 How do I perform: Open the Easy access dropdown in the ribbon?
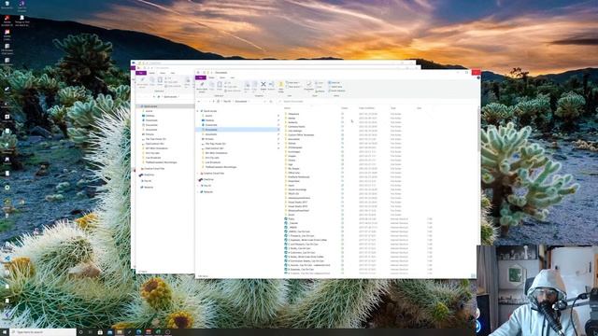293,87
